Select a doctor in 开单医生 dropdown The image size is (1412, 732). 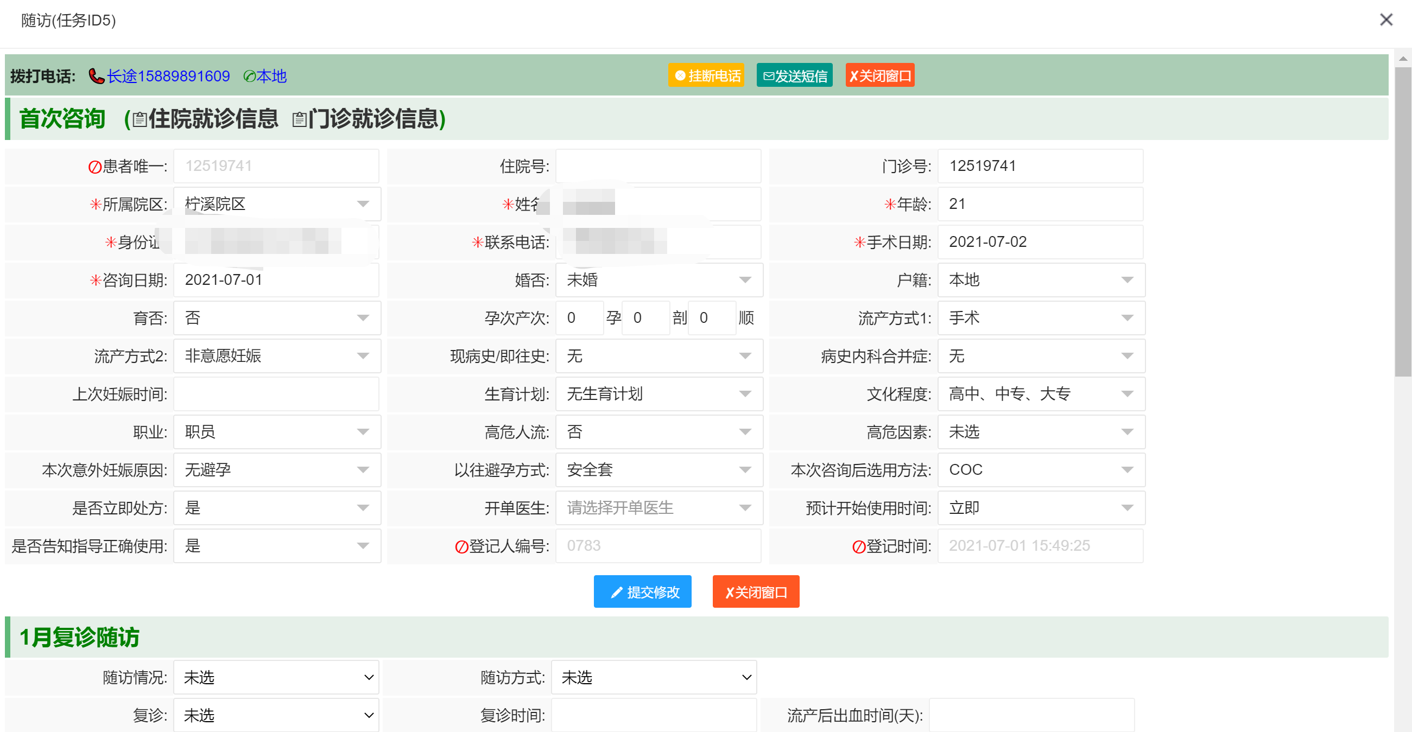click(659, 508)
